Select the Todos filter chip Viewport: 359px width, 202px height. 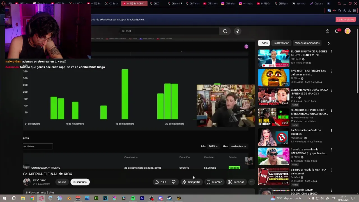(264, 43)
